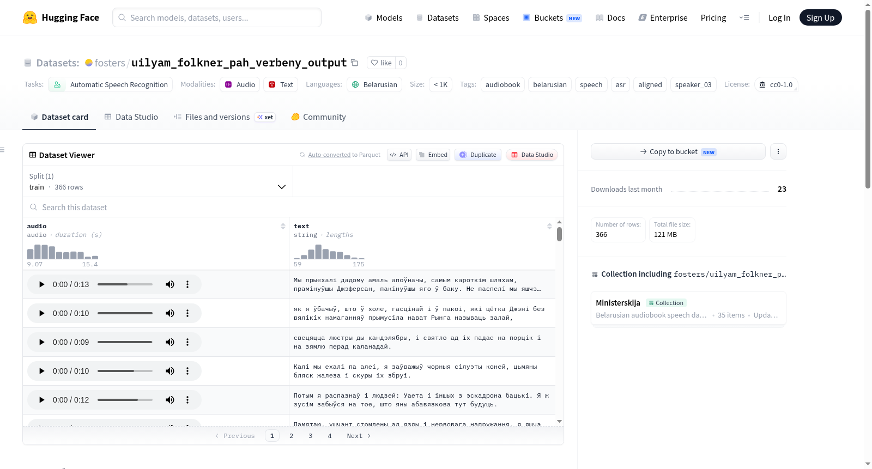Click the Embed button

433,155
